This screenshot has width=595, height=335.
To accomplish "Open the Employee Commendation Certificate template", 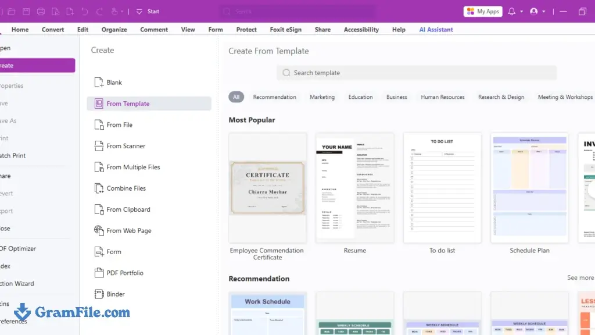I will (x=267, y=188).
